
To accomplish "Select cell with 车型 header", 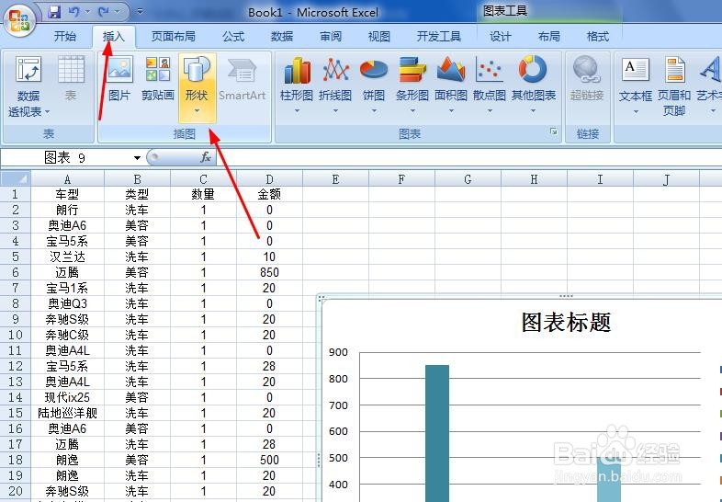I will 67,194.
